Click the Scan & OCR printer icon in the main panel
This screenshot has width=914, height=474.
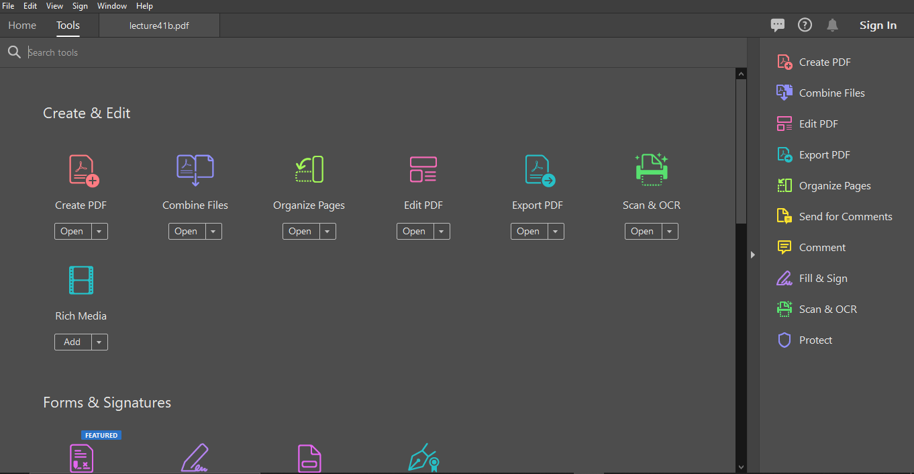pyautogui.click(x=652, y=169)
